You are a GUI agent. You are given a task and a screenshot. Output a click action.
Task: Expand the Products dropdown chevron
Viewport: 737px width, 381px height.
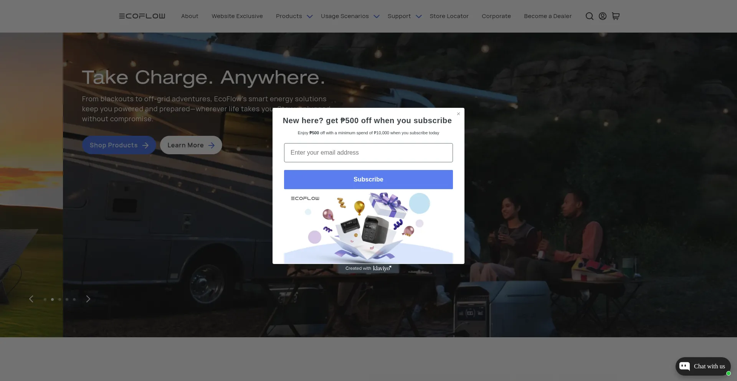tap(310, 16)
